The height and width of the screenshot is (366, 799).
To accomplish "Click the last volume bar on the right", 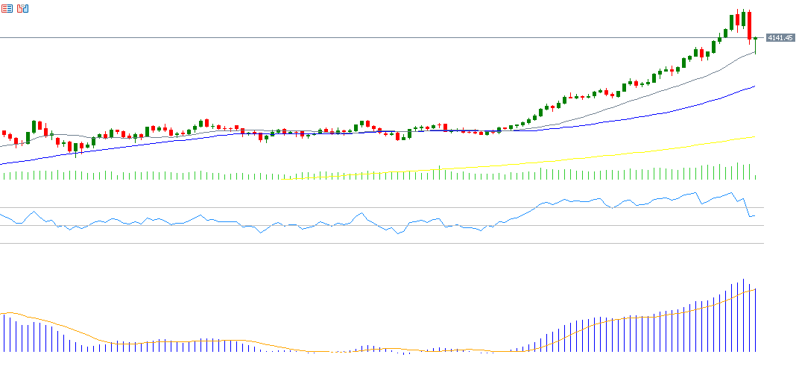I will [756, 177].
